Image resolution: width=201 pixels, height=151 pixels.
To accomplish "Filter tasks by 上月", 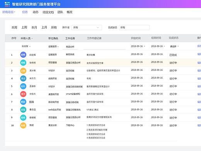I will (44, 27).
